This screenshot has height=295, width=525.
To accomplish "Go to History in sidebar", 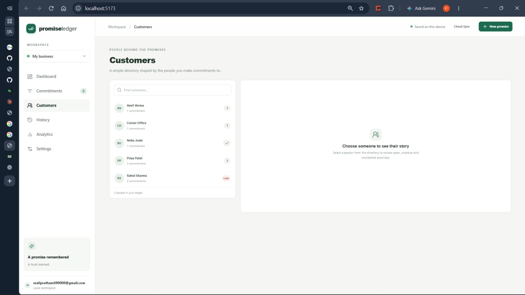I will pos(57,120).
